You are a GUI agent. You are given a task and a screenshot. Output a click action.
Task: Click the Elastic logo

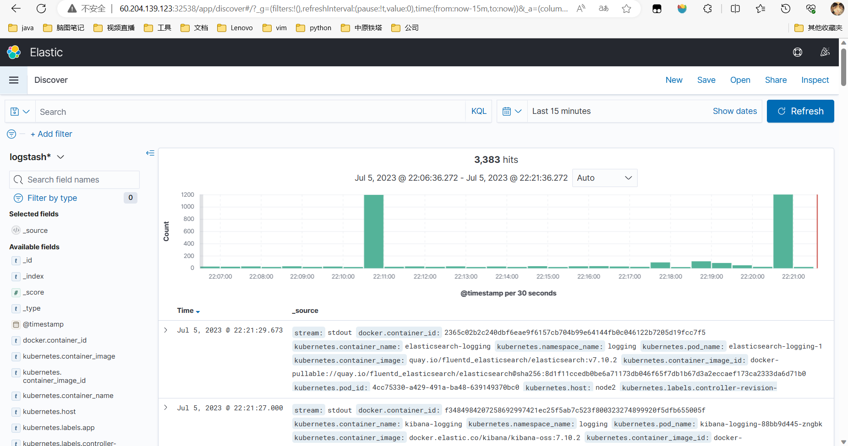13,52
